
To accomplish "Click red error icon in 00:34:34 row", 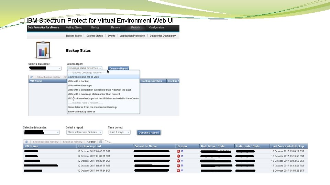I will [178, 171].
